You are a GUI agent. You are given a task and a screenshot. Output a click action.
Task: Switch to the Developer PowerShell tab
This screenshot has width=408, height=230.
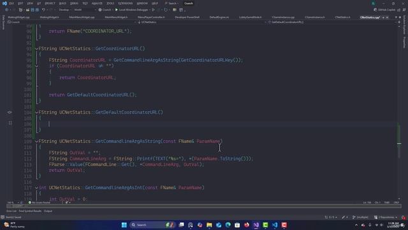[x=187, y=17]
